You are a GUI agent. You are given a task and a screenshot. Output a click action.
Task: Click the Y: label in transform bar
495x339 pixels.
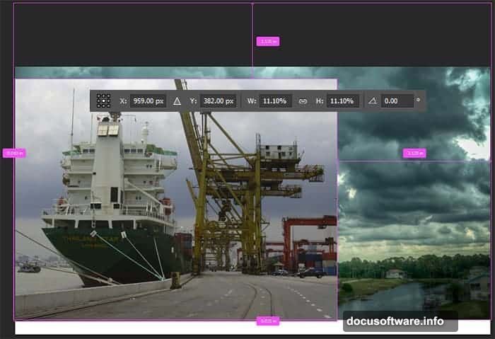[192, 101]
